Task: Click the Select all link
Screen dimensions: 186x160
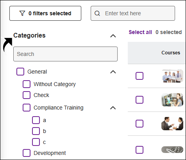Action: coord(140,32)
